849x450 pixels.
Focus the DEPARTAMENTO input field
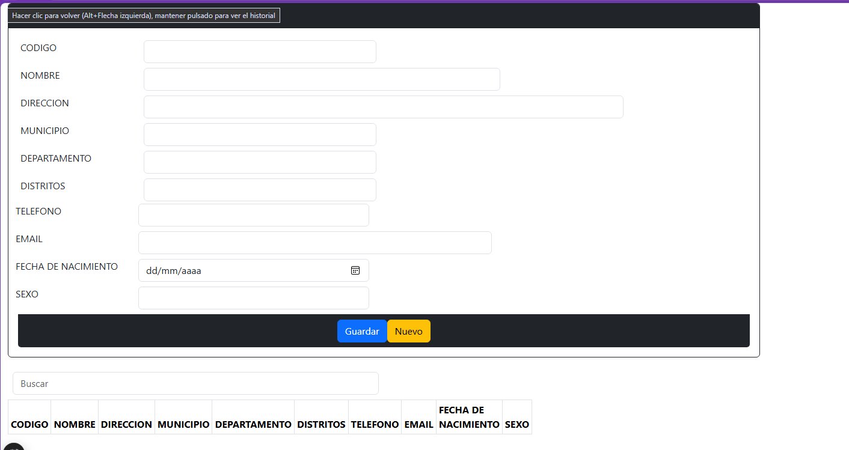(x=260, y=162)
